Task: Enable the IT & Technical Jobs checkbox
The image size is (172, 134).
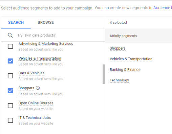Action: click(x=10, y=120)
